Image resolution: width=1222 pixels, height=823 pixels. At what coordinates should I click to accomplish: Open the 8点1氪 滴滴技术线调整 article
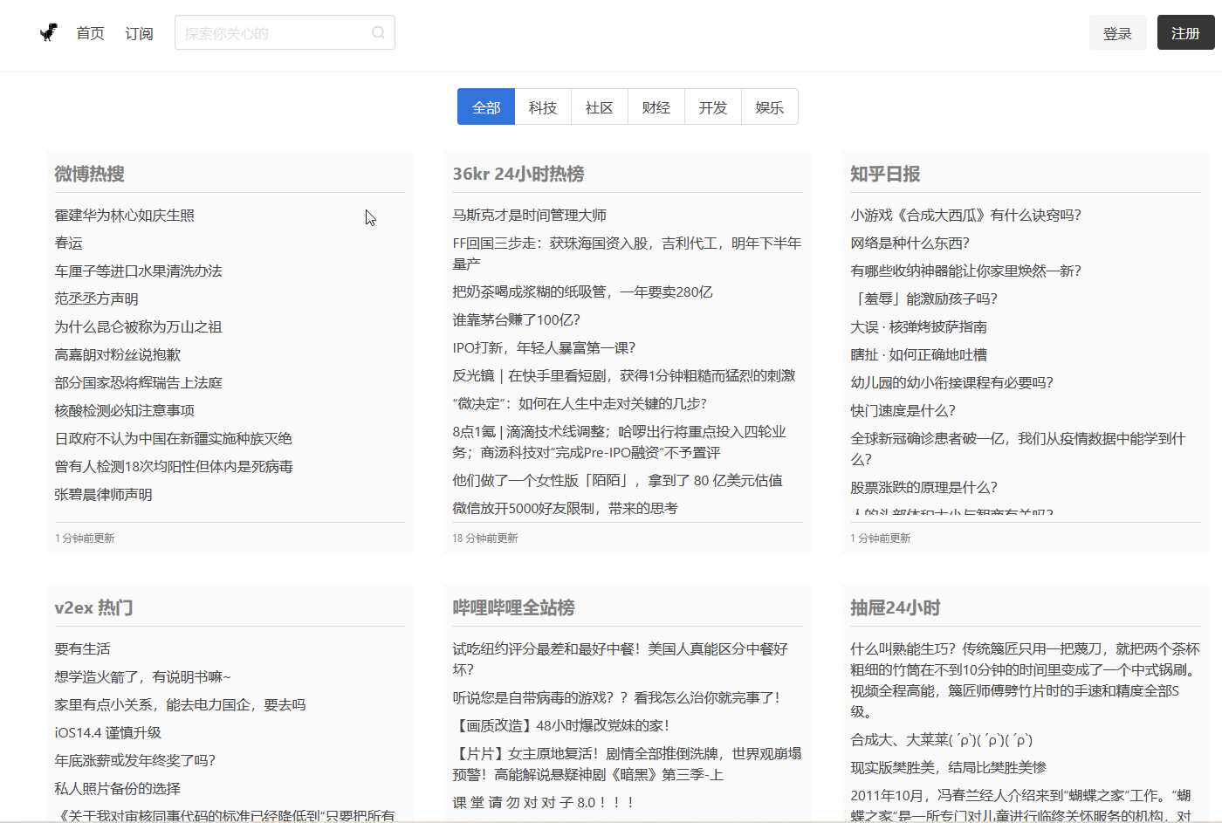click(620, 442)
